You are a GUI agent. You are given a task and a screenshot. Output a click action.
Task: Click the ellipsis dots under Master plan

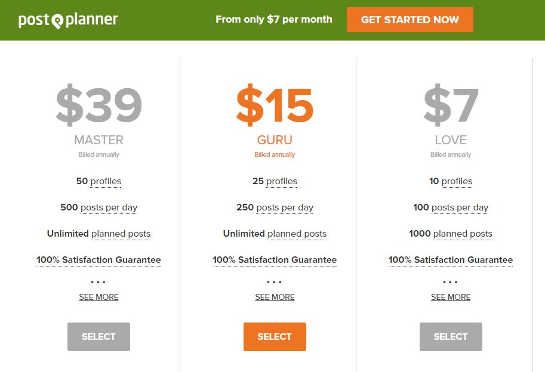(x=98, y=282)
